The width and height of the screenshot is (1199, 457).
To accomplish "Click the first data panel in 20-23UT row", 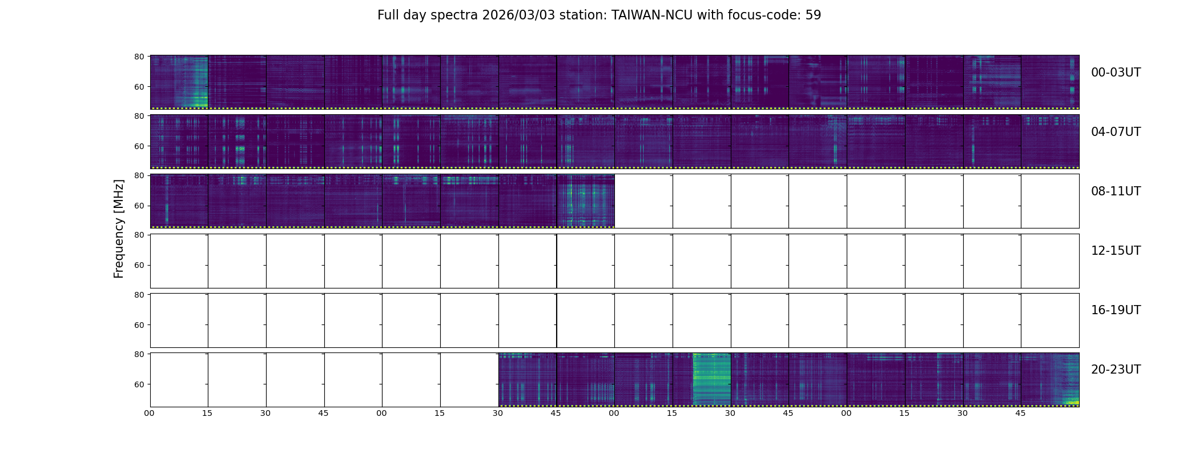I will [x=528, y=379].
